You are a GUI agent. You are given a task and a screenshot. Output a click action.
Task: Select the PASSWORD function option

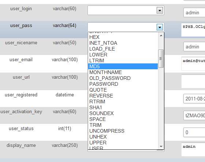tap(123, 84)
